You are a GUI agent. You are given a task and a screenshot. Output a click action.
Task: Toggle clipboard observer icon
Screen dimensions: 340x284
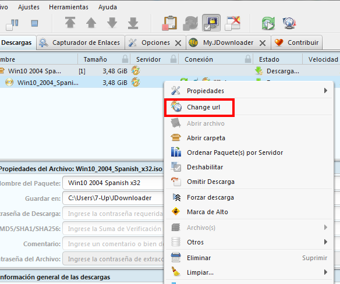(169, 23)
